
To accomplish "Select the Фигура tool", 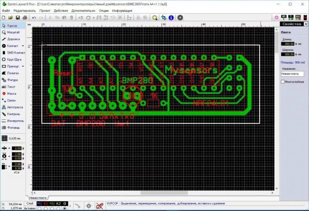I will [13, 80].
